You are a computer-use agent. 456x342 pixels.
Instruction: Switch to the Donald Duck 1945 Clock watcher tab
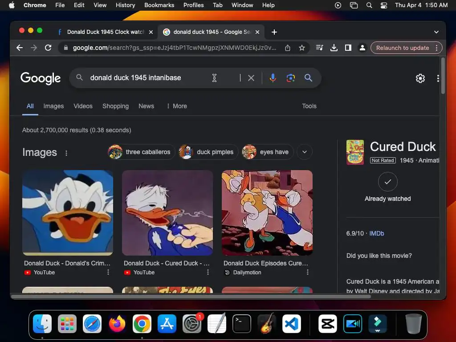pos(102,32)
